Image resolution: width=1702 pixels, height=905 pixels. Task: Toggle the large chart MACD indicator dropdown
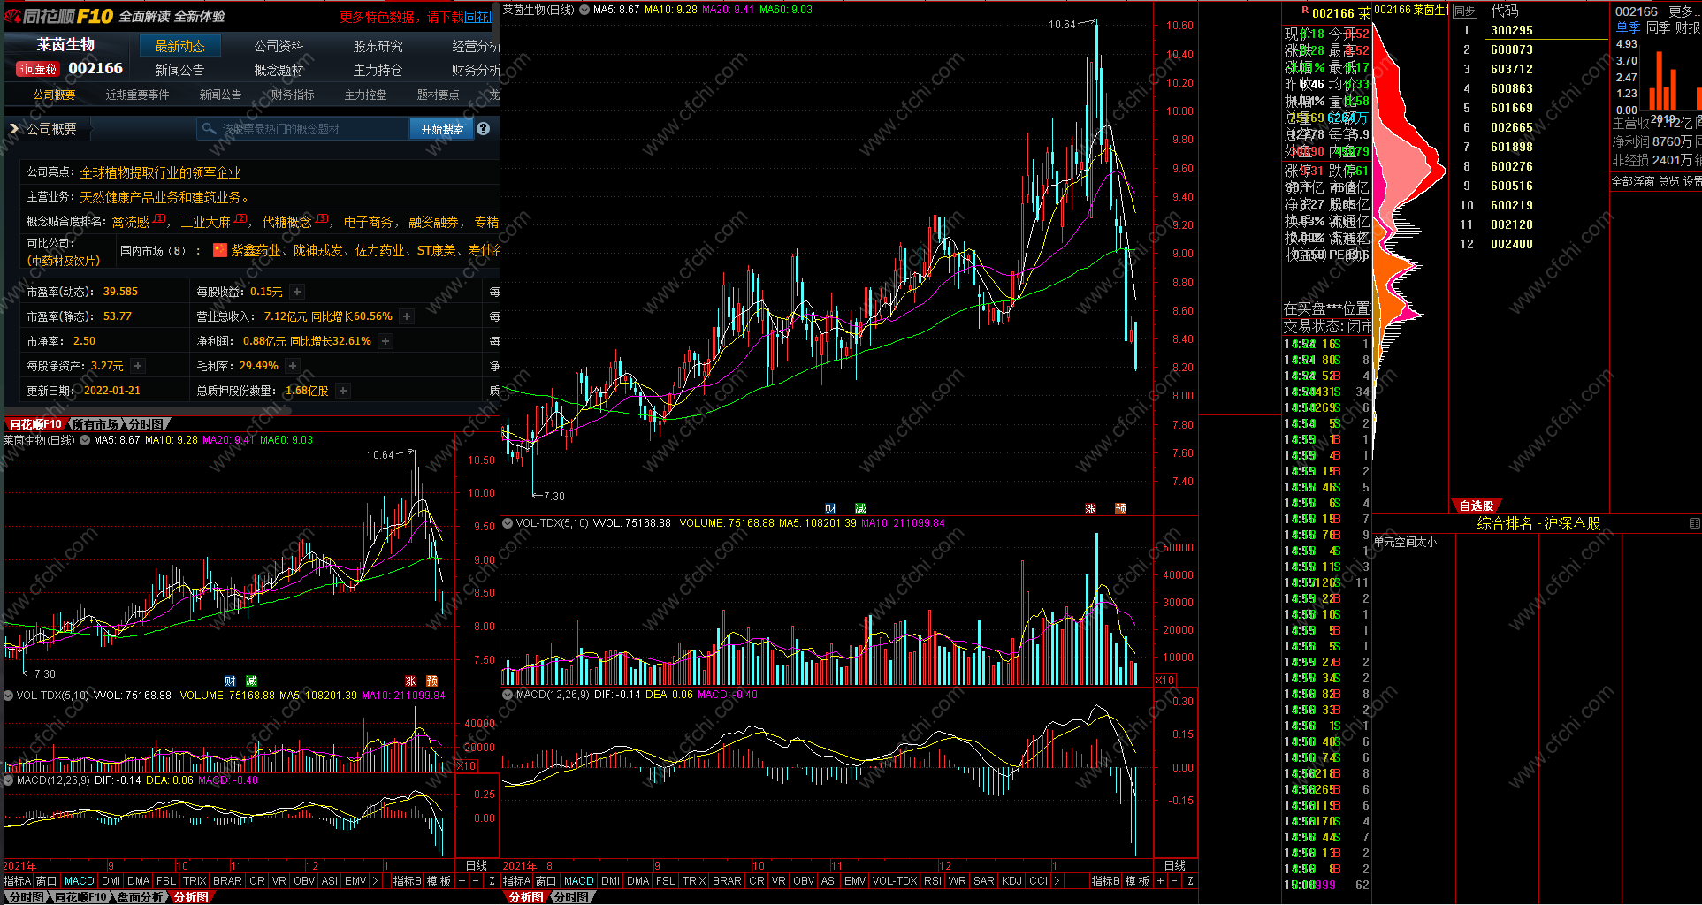tap(508, 695)
